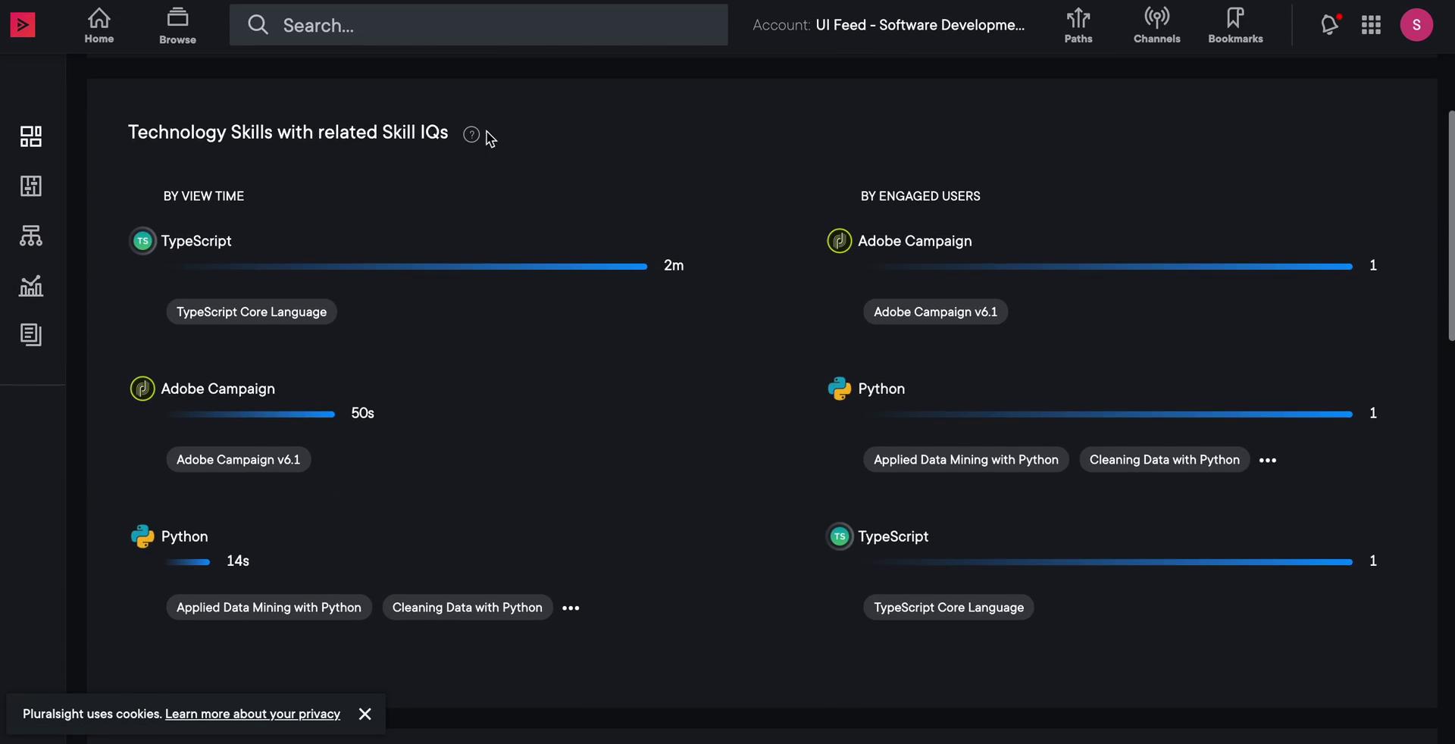Click TypeScript Core Language tag under Engaged Users
This screenshot has height=744, width=1455.
click(x=949, y=608)
